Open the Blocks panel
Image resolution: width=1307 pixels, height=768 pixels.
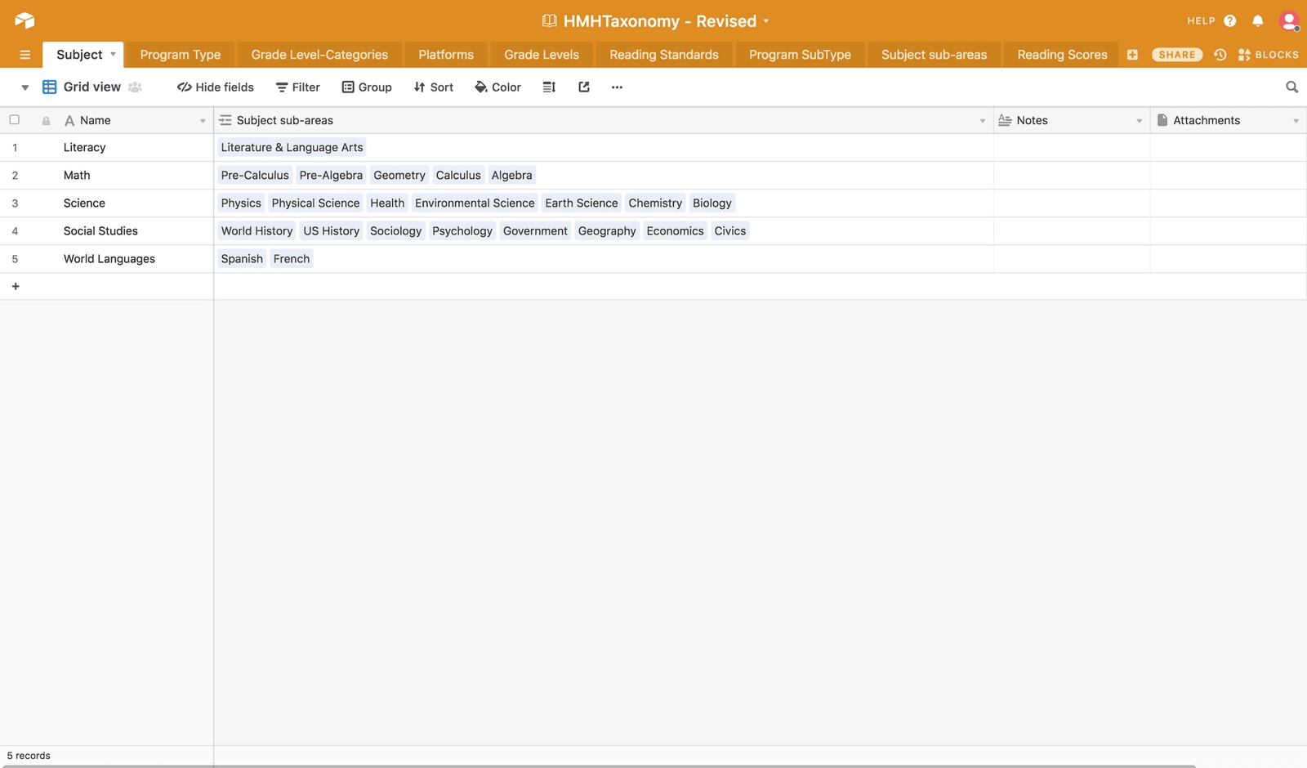[x=1269, y=55]
